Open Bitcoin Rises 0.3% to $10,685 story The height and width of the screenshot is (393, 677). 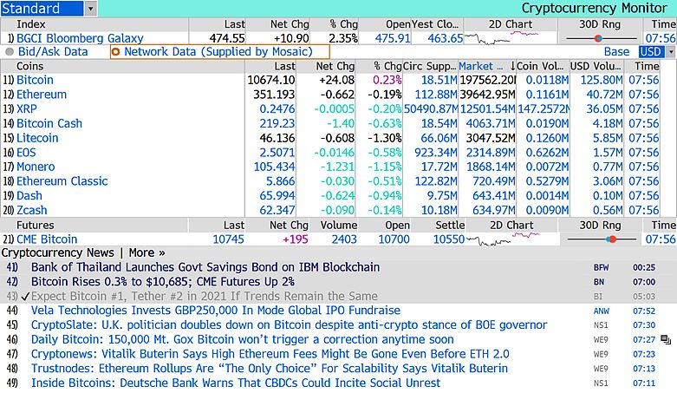pyautogui.click(x=163, y=281)
